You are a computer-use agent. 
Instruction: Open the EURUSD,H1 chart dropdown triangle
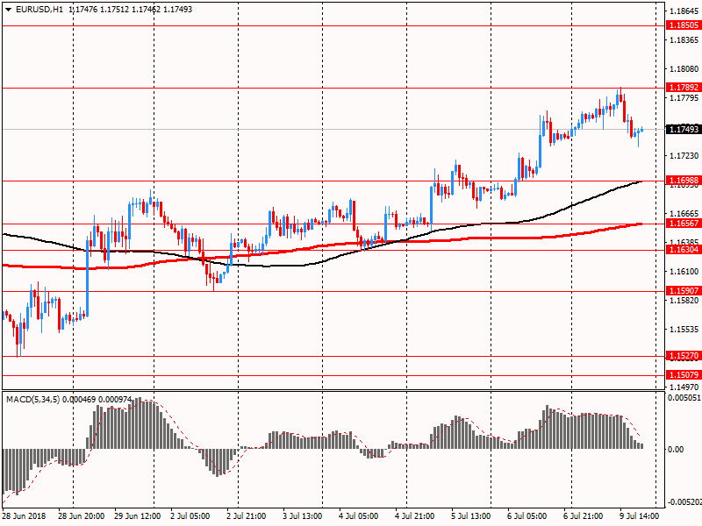point(9,10)
